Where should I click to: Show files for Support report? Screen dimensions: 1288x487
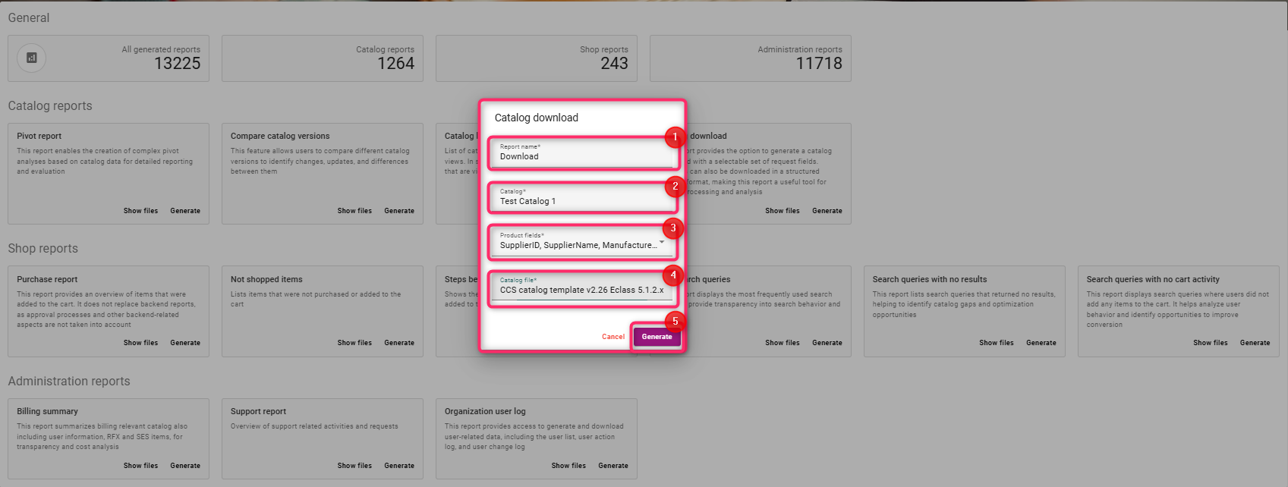pyautogui.click(x=354, y=466)
